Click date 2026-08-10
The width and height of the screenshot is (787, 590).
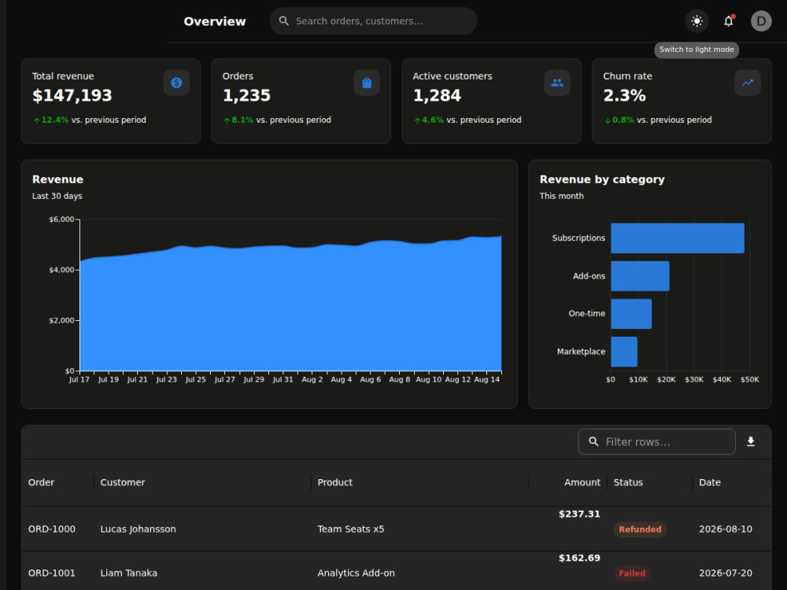pyautogui.click(x=726, y=529)
